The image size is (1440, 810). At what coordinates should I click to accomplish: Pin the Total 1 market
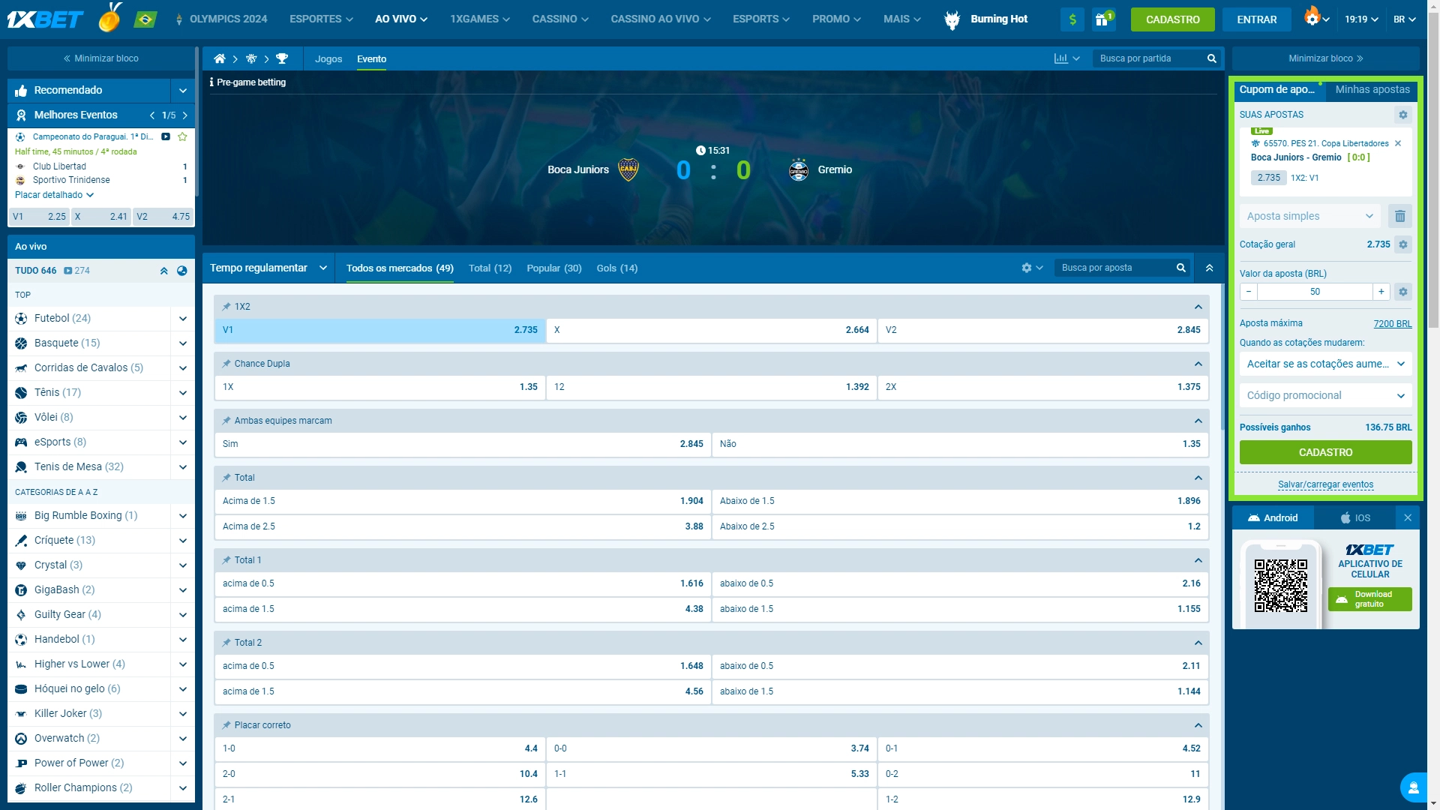(x=226, y=560)
